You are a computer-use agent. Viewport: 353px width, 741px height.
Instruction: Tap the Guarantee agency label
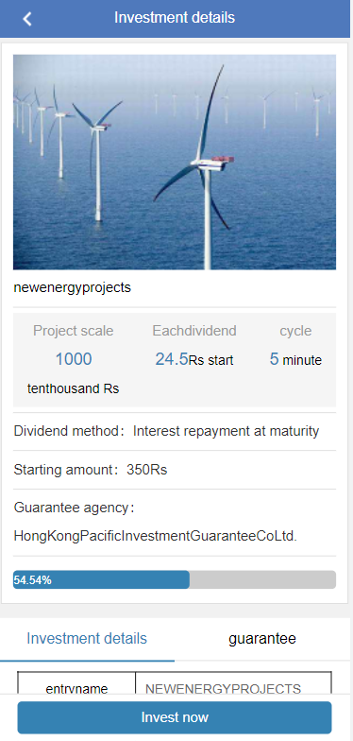pos(74,508)
